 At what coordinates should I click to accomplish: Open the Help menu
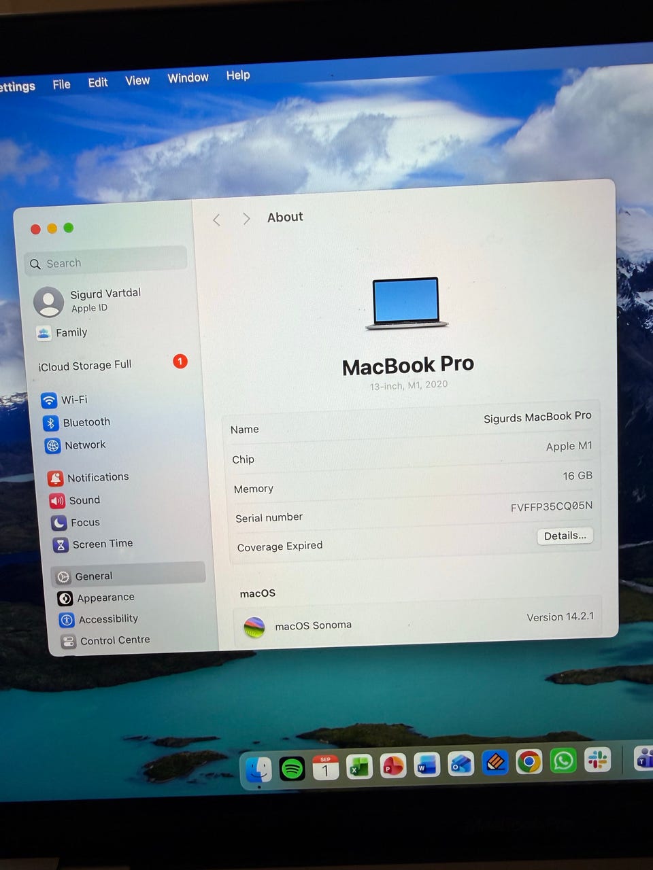coord(238,75)
